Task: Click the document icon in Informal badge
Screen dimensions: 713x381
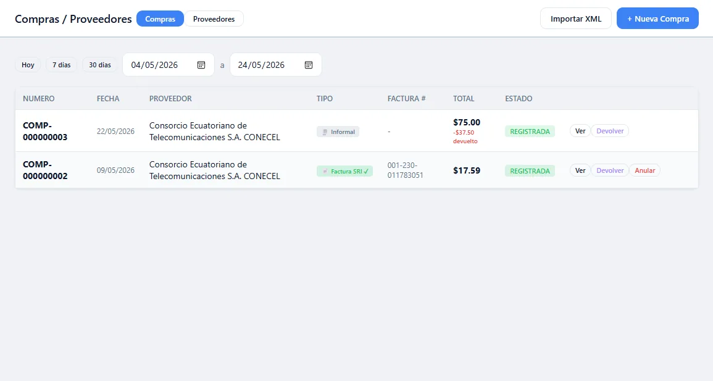Action: pos(325,132)
